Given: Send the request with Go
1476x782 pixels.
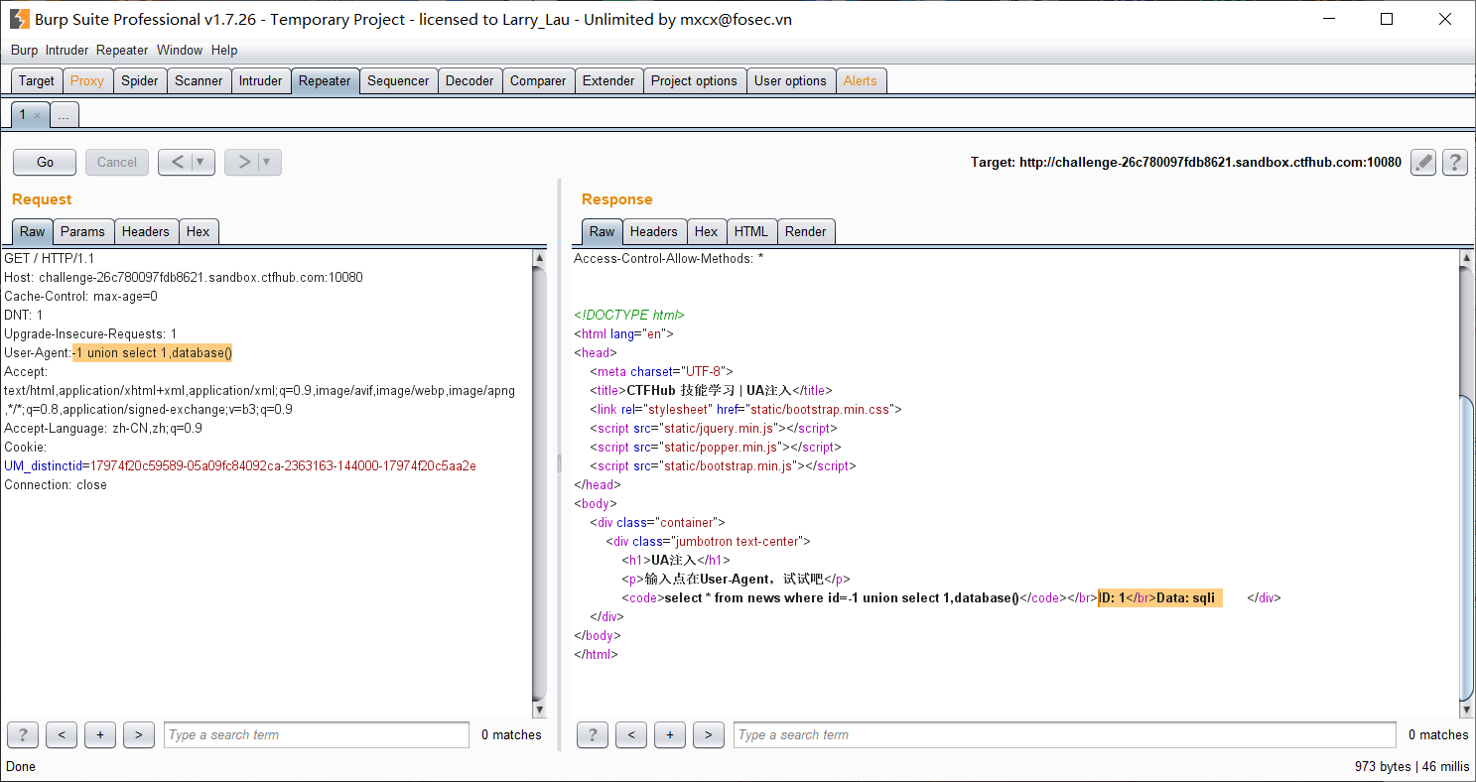Looking at the screenshot, I should [46, 163].
